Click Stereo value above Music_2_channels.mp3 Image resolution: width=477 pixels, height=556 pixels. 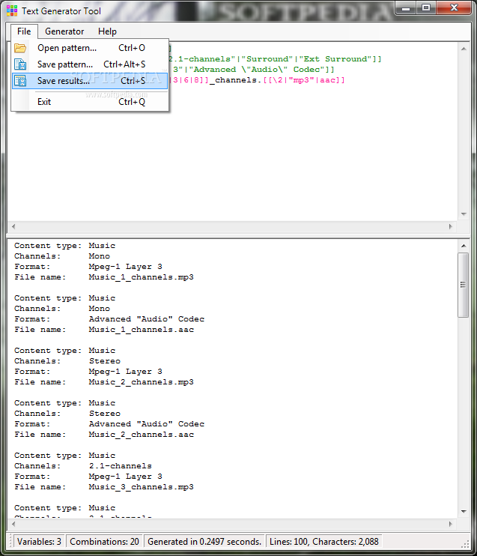(x=105, y=361)
